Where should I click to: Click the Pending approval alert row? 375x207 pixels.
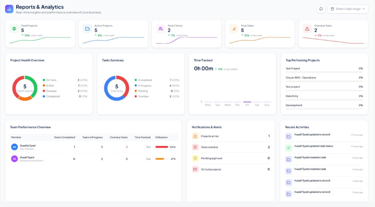231,158
